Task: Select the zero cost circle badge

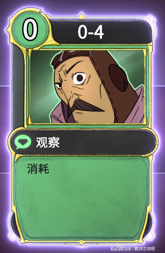Action: tap(30, 30)
